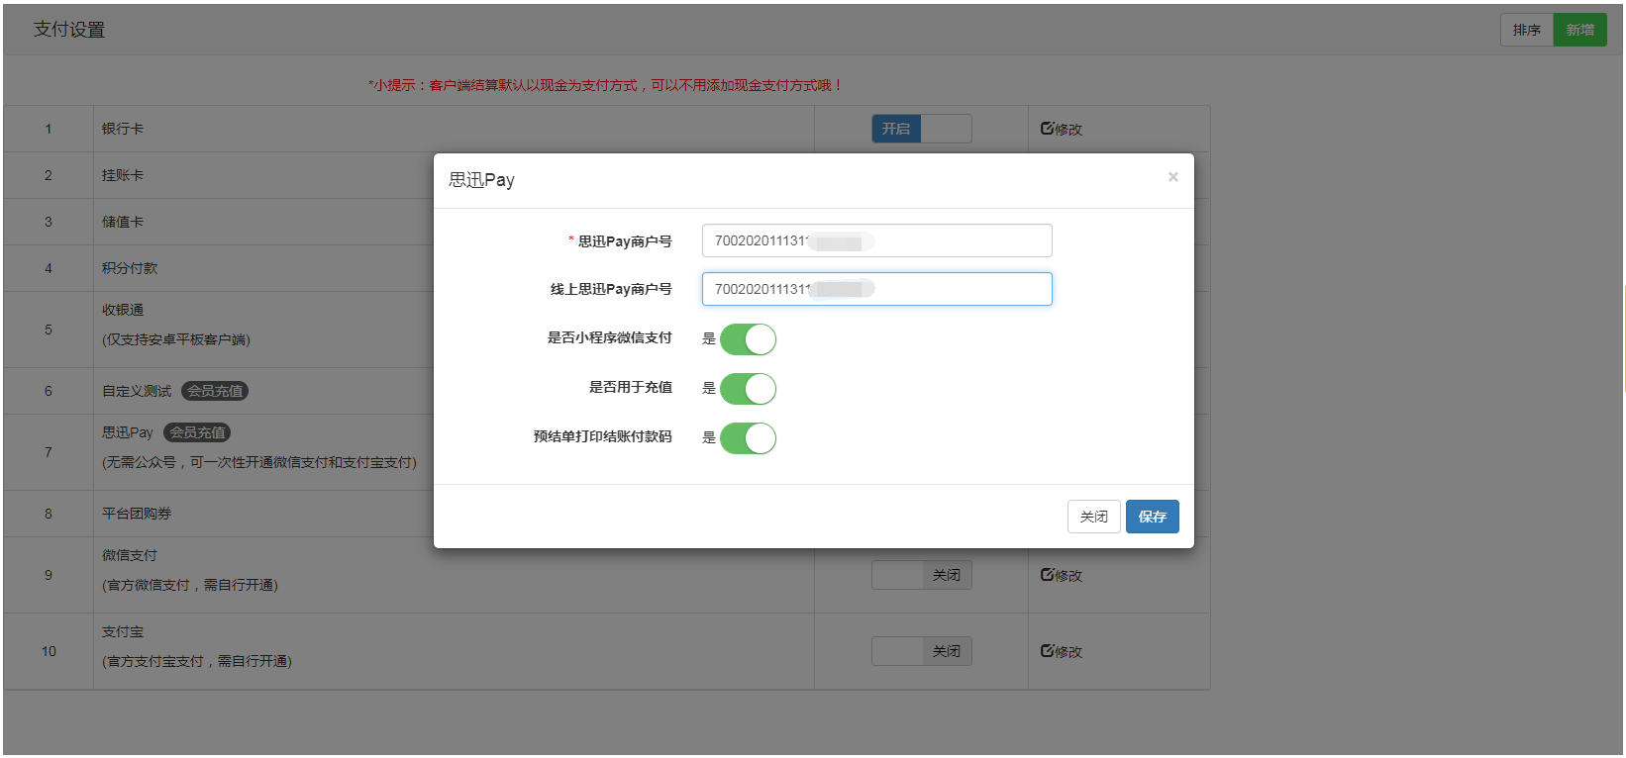
Task: Save the 思迅Pay settings with 保存
Action: tap(1152, 517)
